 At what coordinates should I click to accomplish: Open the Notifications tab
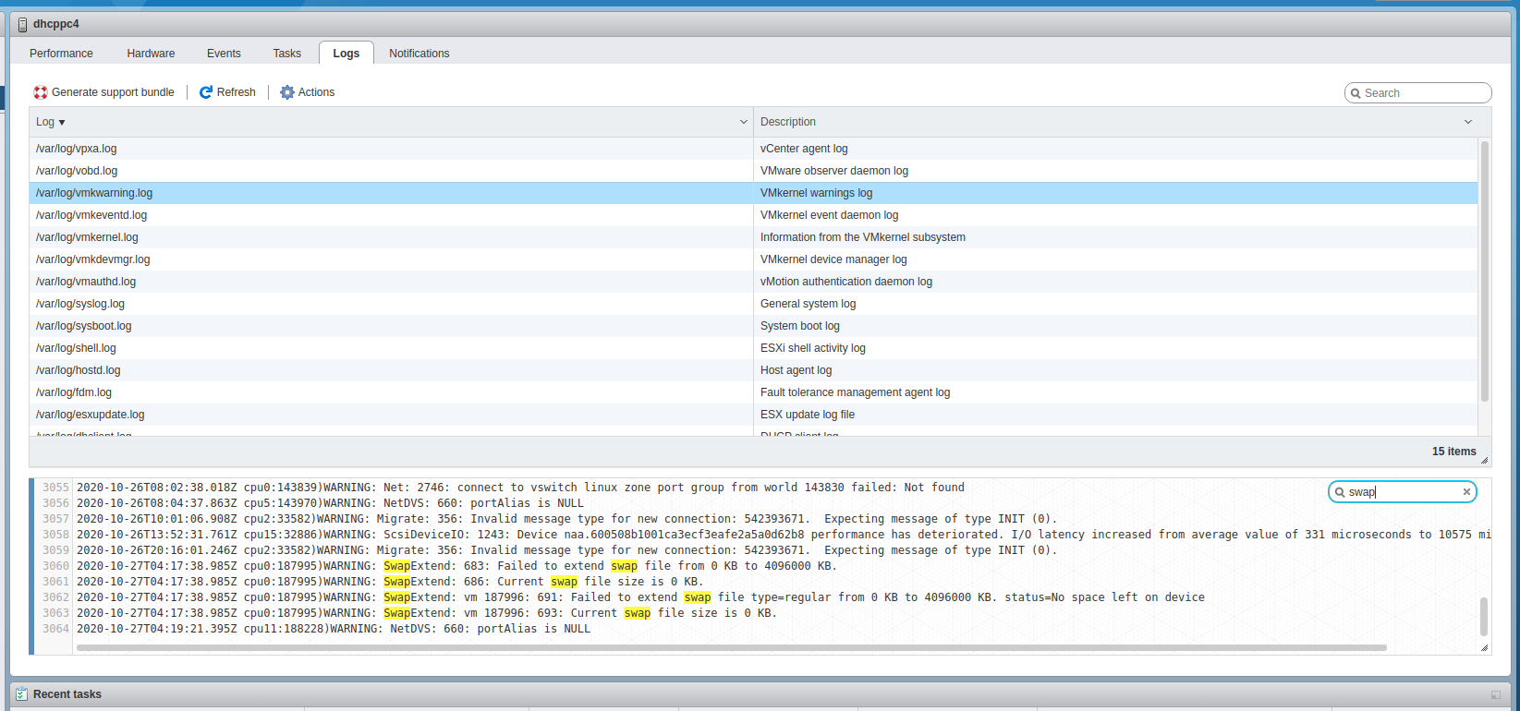coord(419,54)
